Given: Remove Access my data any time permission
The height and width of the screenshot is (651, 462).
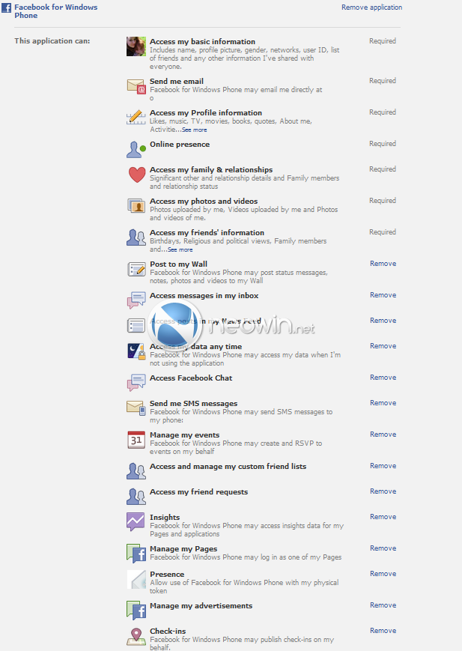Looking at the screenshot, I should [383, 346].
